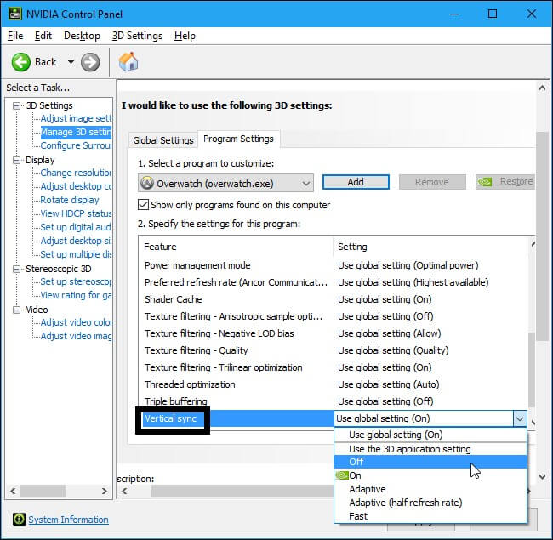Select Manage 3D settings task
The height and width of the screenshot is (540, 553).
coord(76,132)
